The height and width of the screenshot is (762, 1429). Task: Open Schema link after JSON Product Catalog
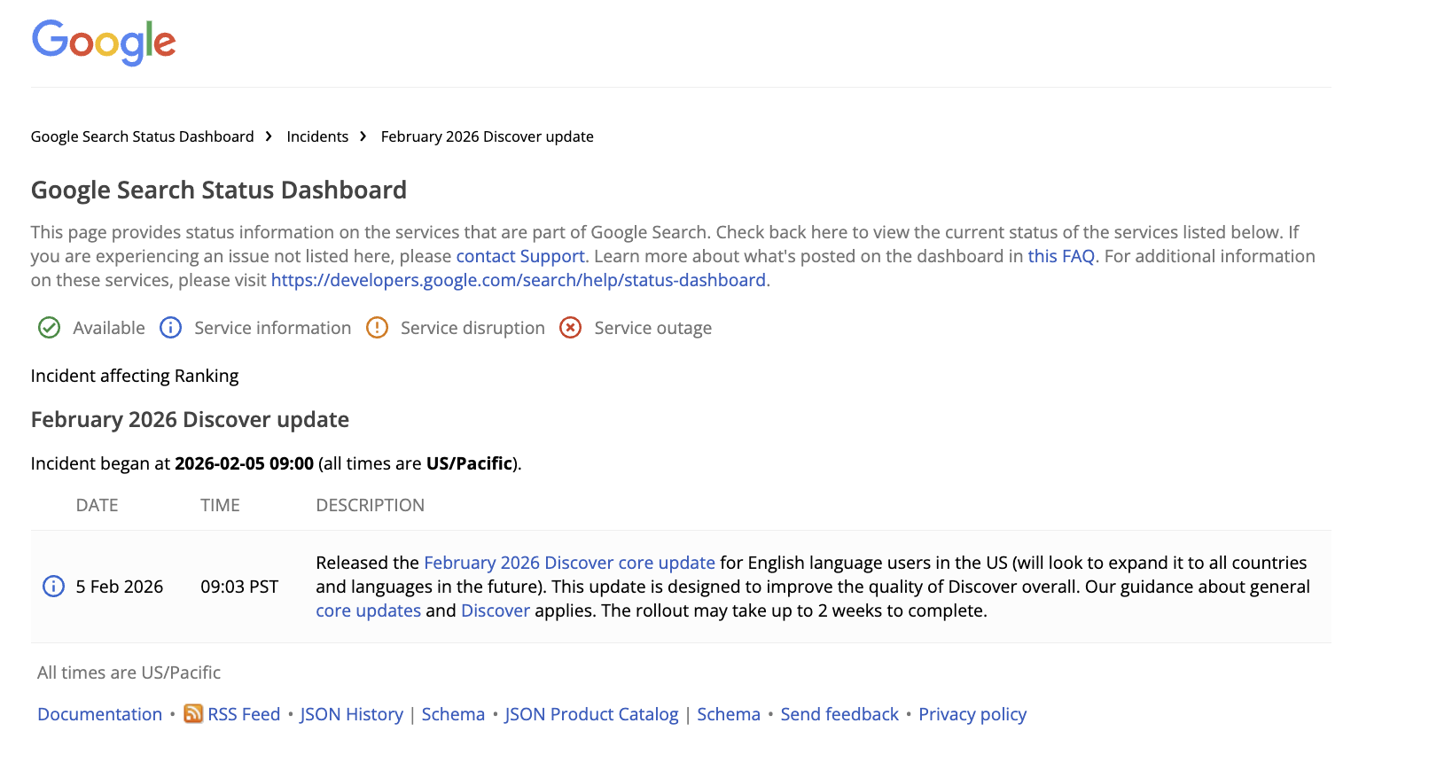tap(729, 714)
